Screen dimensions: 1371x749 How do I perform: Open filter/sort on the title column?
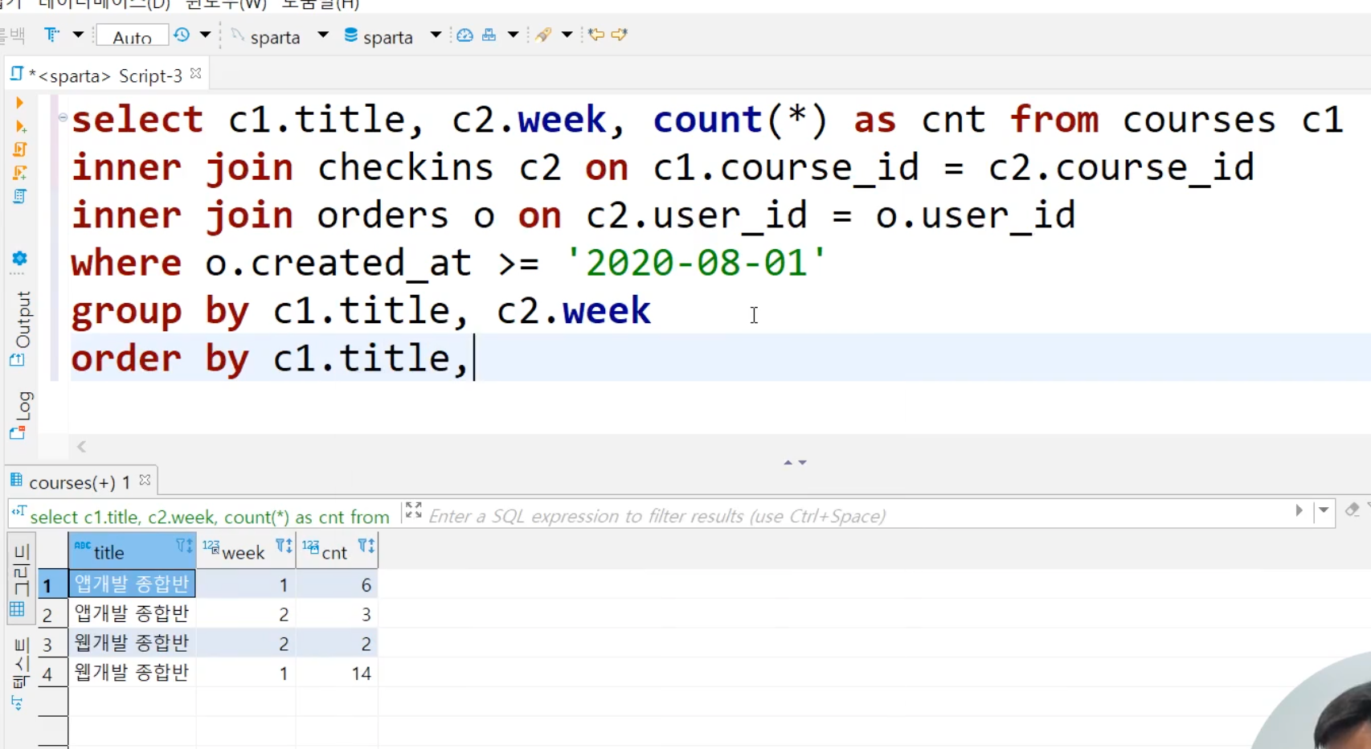point(184,546)
